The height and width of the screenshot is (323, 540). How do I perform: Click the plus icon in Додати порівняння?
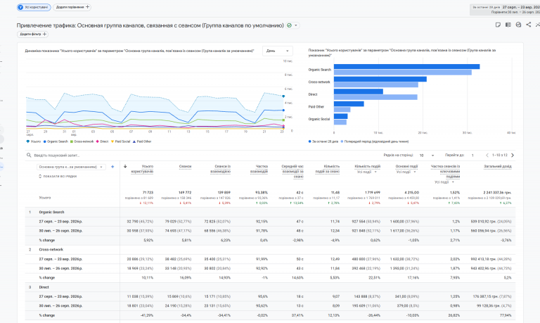pos(87,7)
